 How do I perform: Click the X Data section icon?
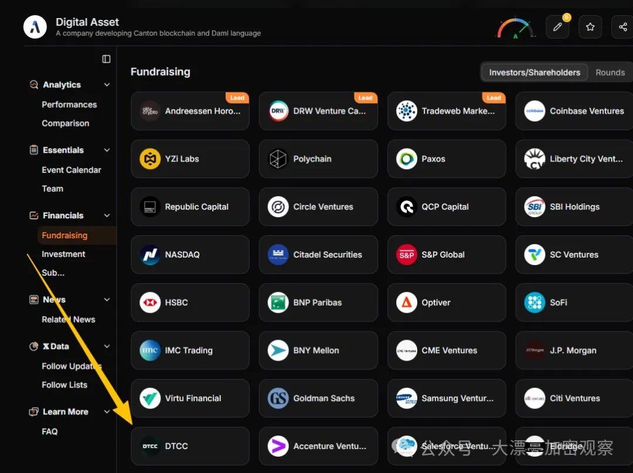pos(34,347)
